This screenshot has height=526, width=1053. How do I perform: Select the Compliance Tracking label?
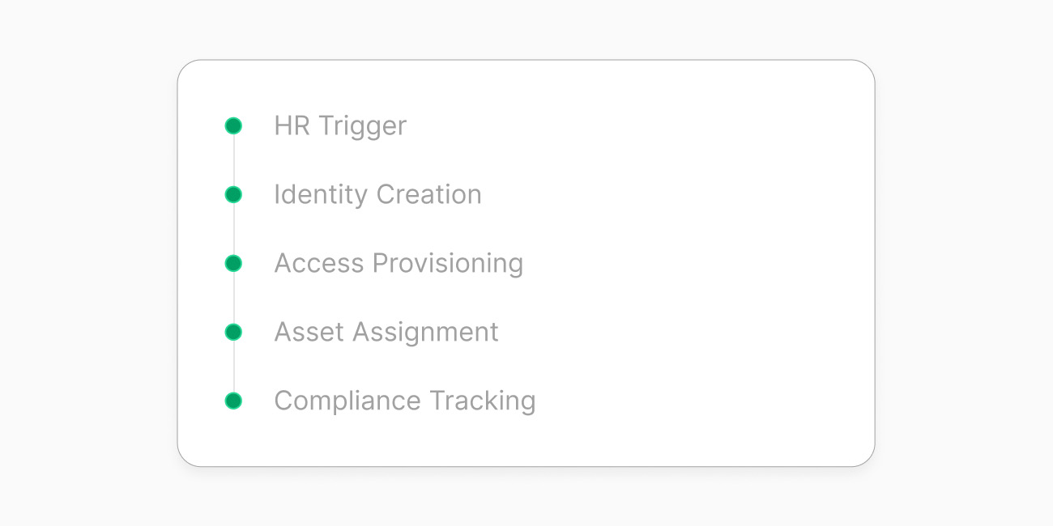[x=405, y=401]
